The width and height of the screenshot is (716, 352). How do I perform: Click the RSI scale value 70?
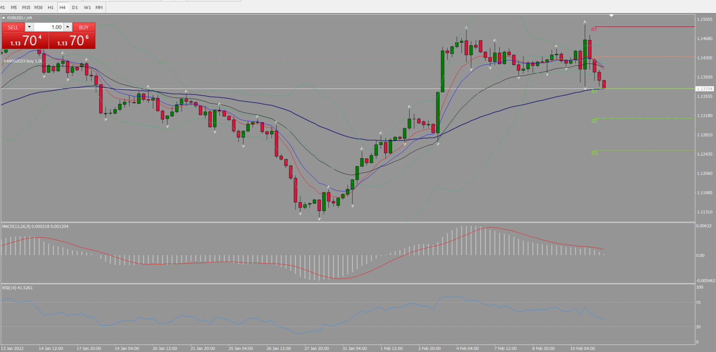(698, 303)
